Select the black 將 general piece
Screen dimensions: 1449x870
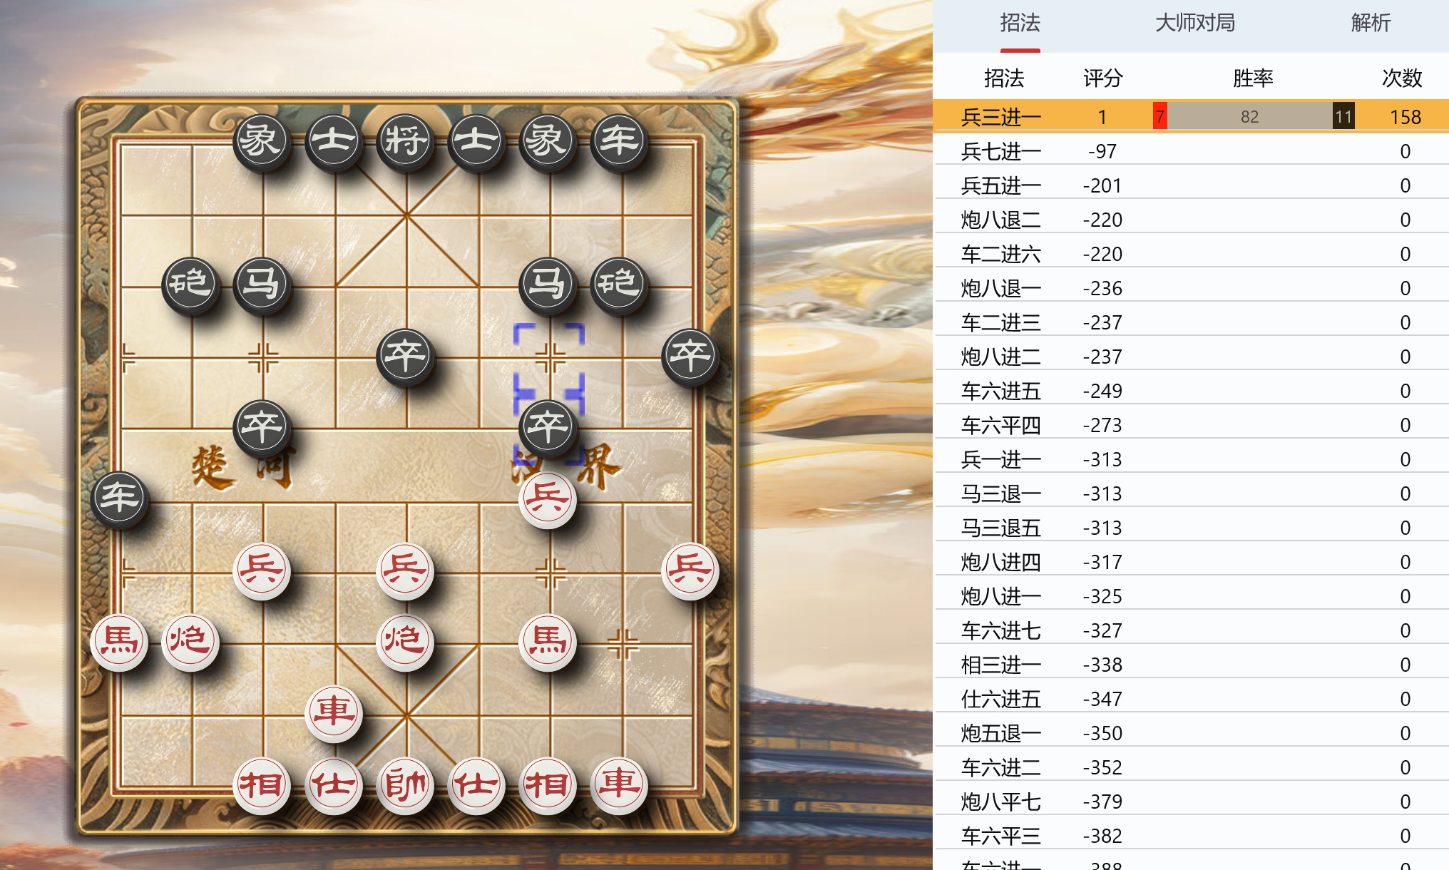pyautogui.click(x=405, y=141)
